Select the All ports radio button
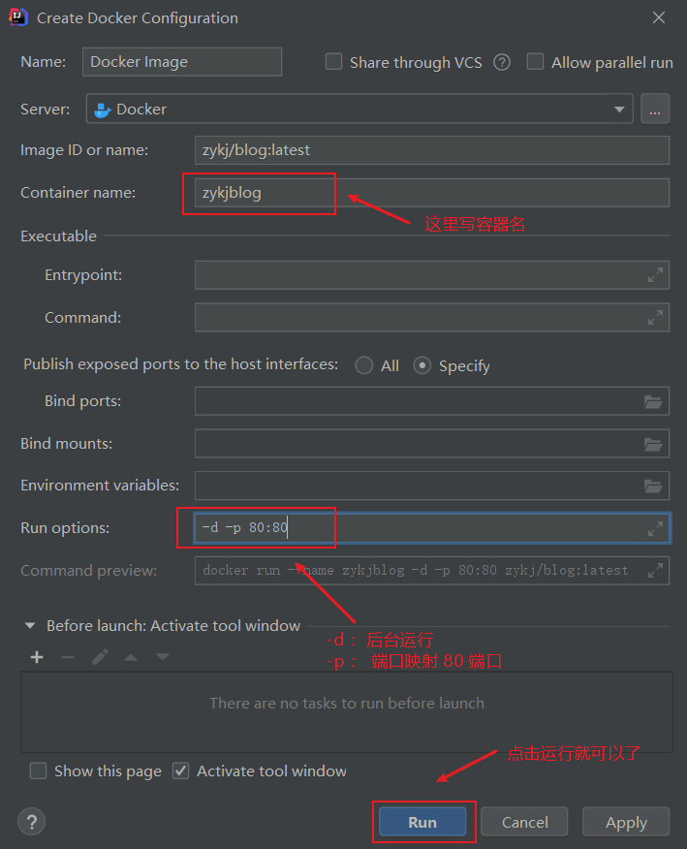687x849 pixels. (363, 366)
